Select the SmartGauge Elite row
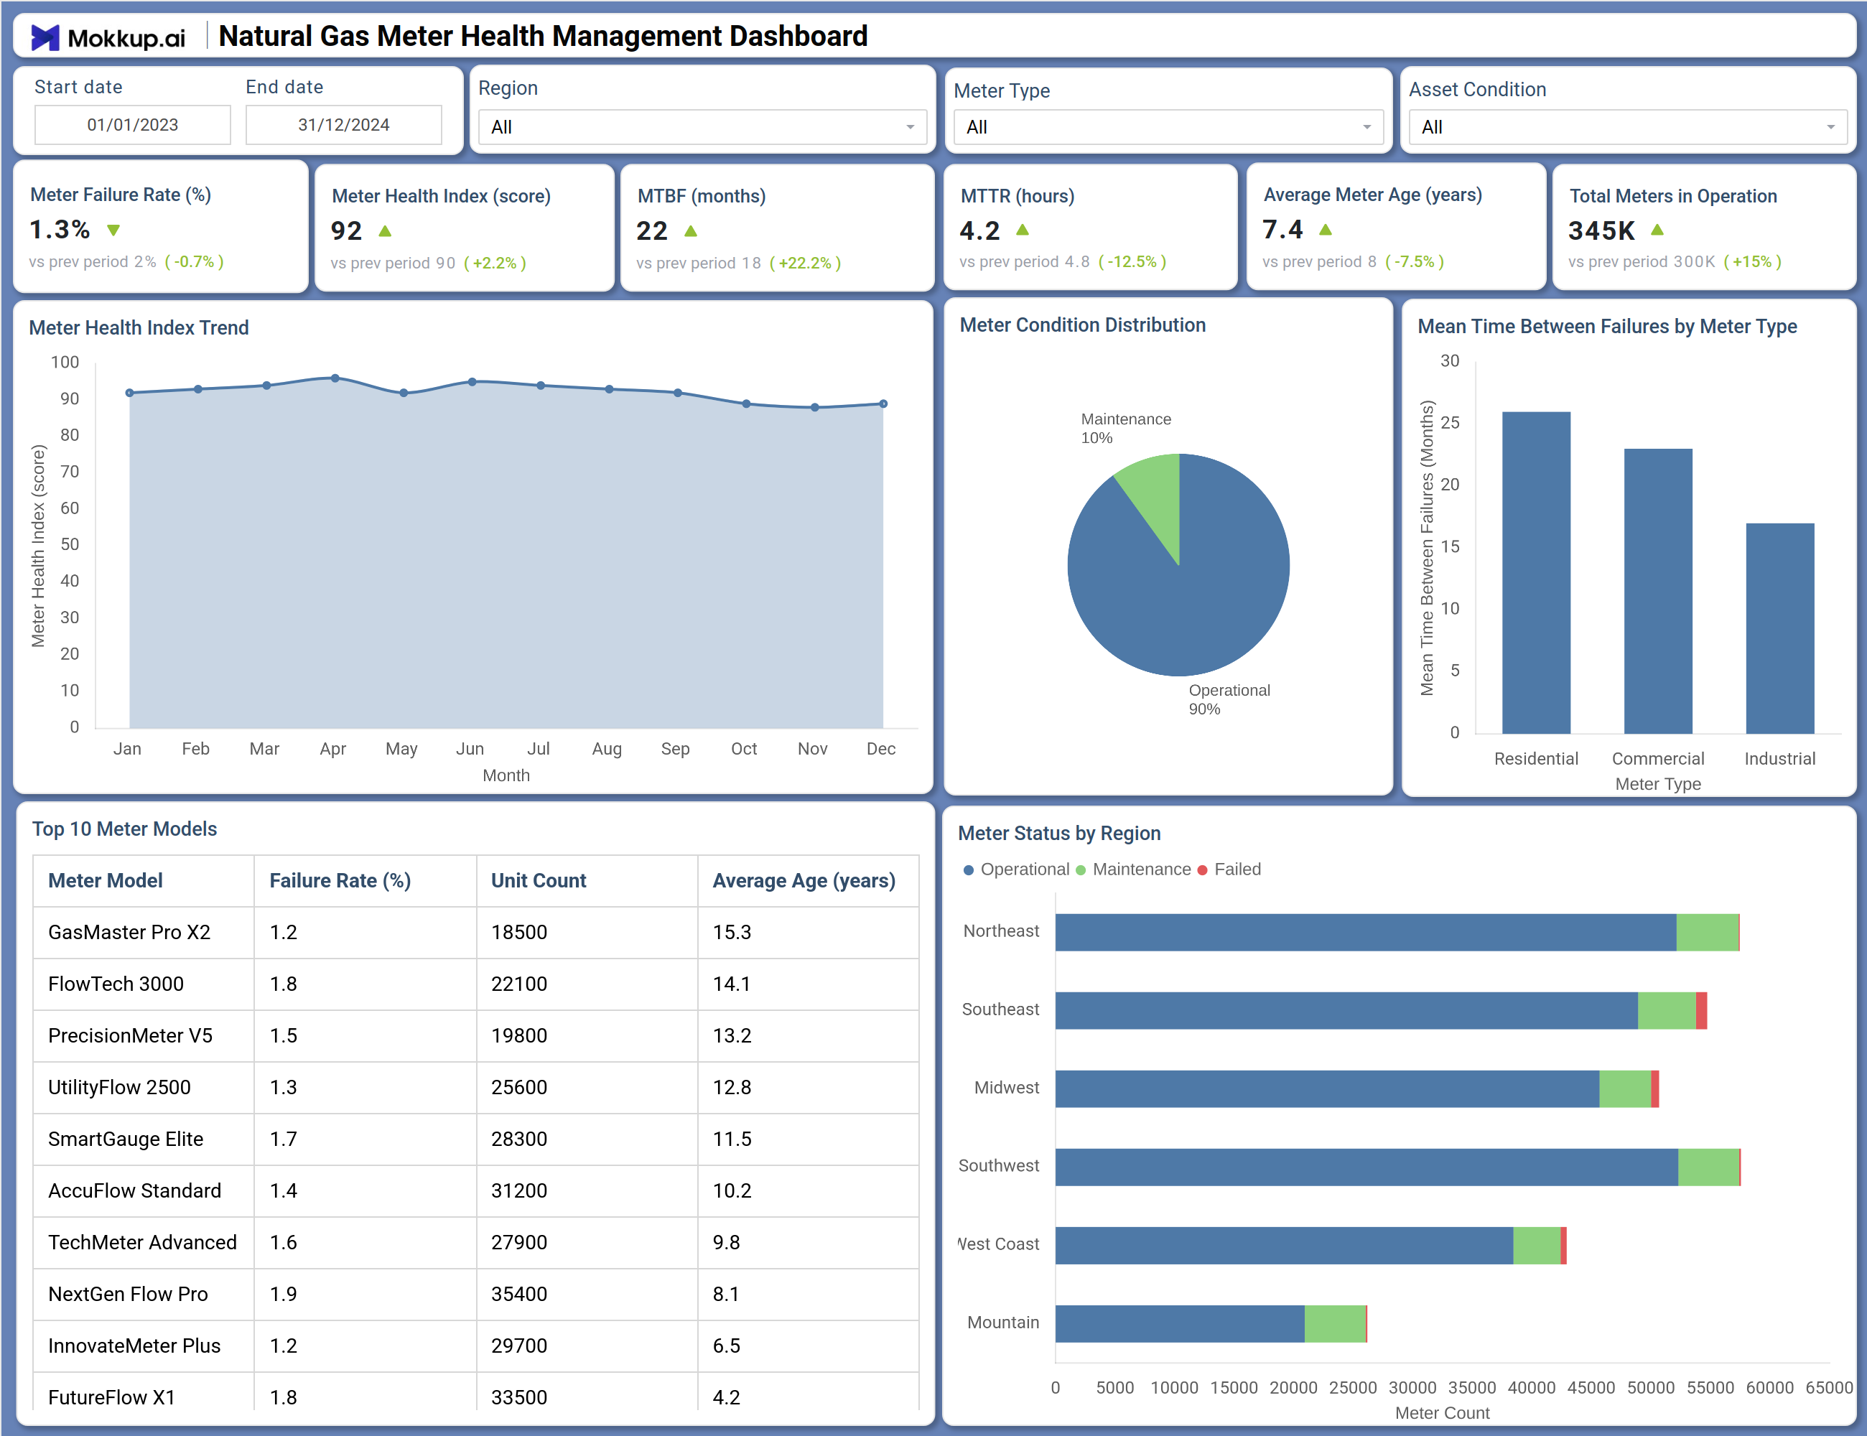1867x1436 pixels. (x=476, y=1139)
